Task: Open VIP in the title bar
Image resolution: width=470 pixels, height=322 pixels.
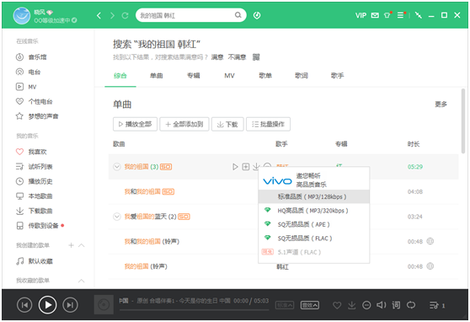Action: (x=361, y=15)
